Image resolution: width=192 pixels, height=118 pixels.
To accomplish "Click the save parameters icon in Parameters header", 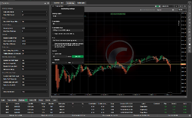I will 48,3.
